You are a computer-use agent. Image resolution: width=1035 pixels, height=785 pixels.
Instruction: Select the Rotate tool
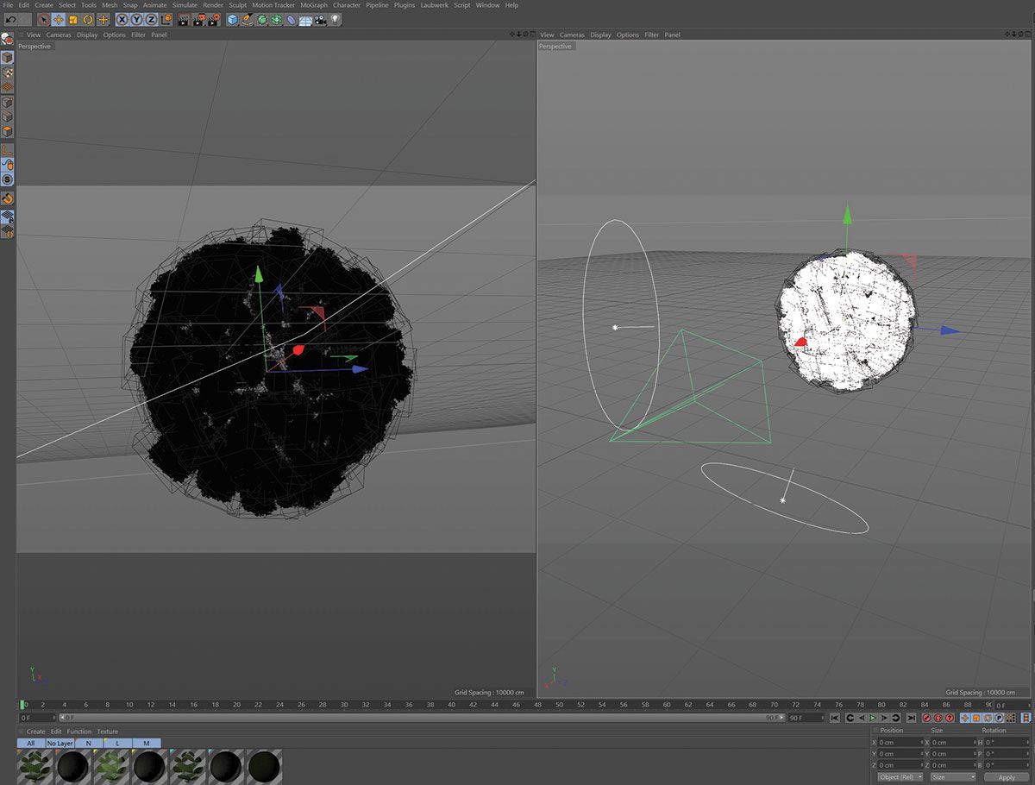tap(86, 19)
